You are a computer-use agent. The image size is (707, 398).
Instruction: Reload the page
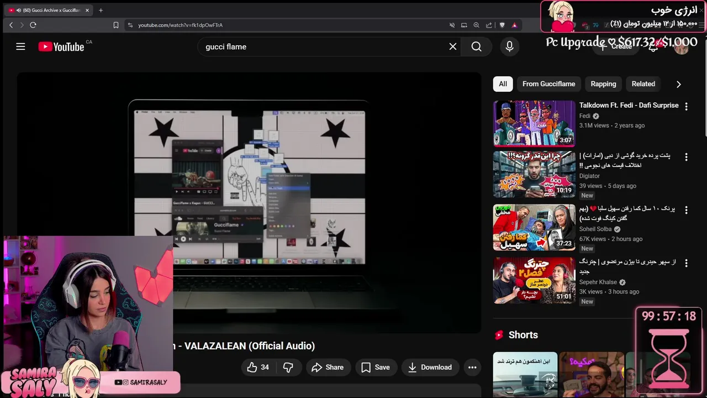pyautogui.click(x=33, y=25)
